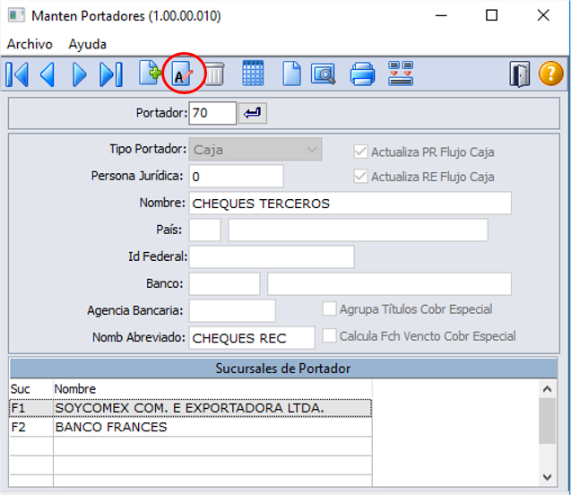Close the Manten Portadores window
The width and height of the screenshot is (571, 495).
(x=543, y=15)
